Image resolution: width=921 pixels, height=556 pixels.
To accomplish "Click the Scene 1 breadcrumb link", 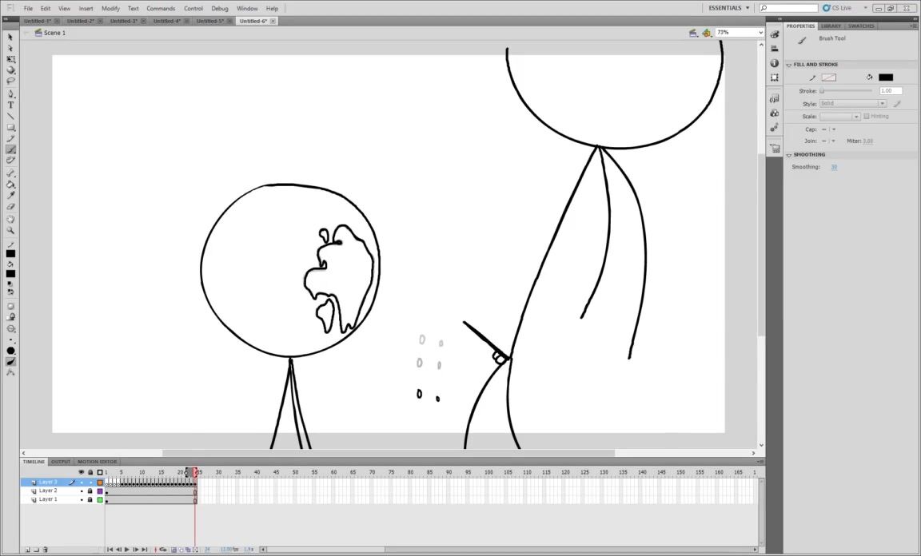I will coord(54,33).
